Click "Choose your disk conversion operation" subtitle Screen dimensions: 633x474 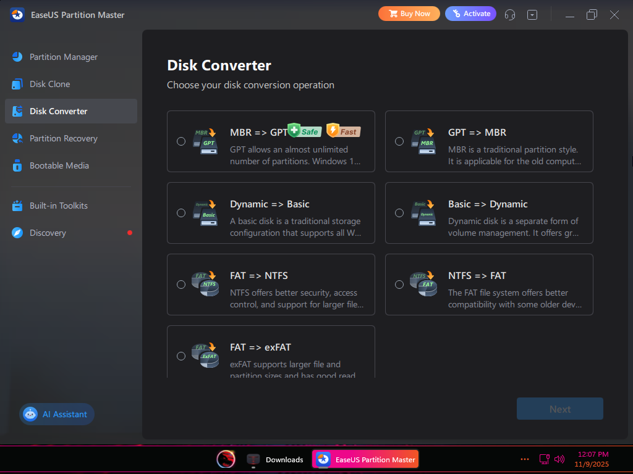251,85
